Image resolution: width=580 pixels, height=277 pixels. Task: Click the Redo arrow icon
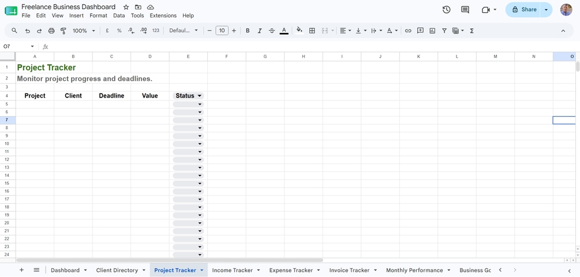pos(39,31)
